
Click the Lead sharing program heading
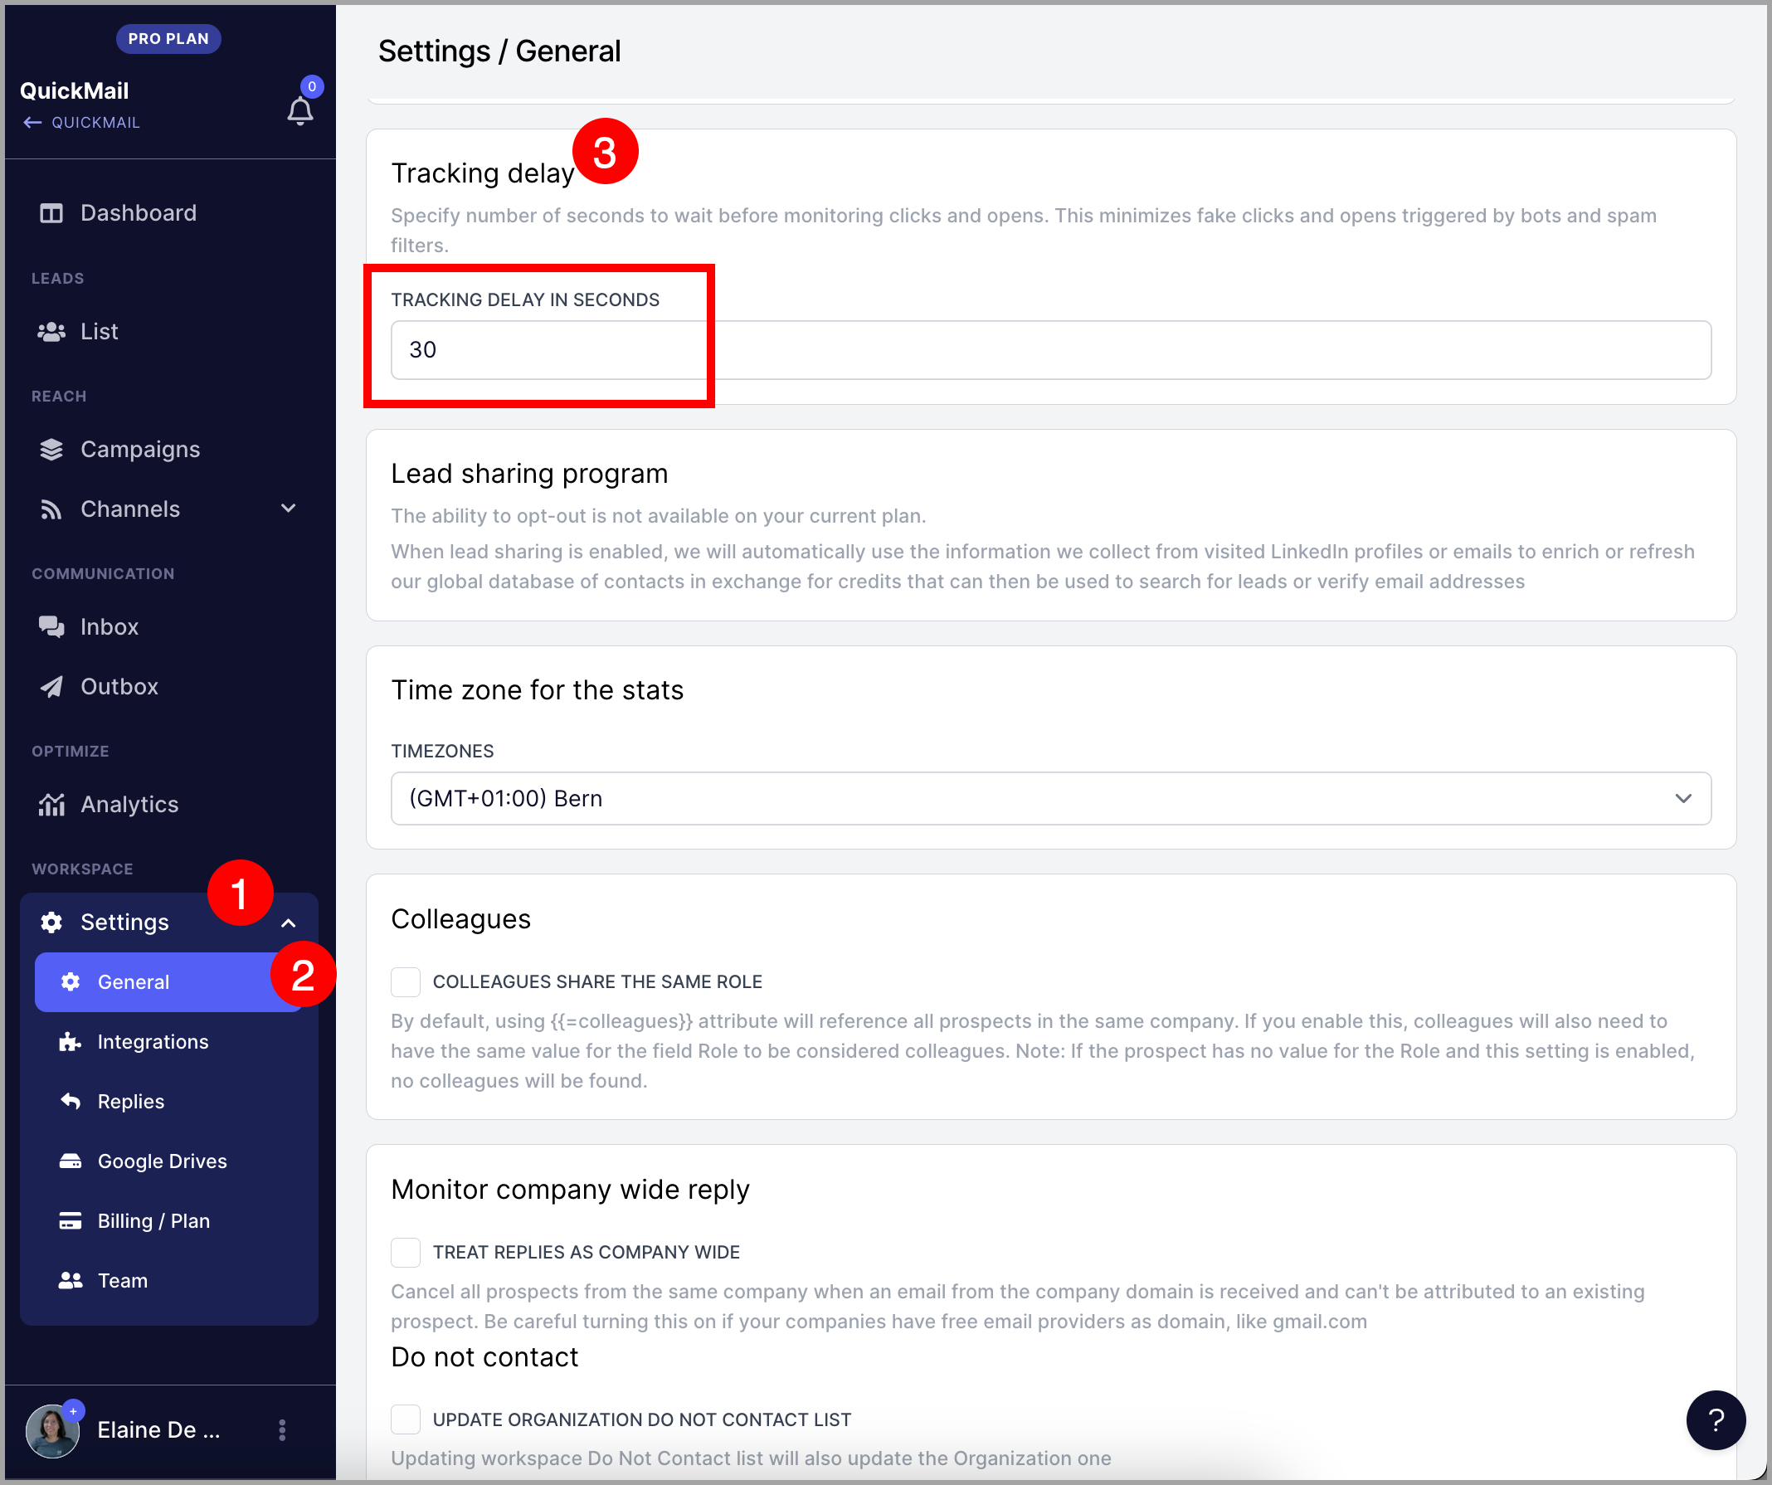(x=529, y=475)
